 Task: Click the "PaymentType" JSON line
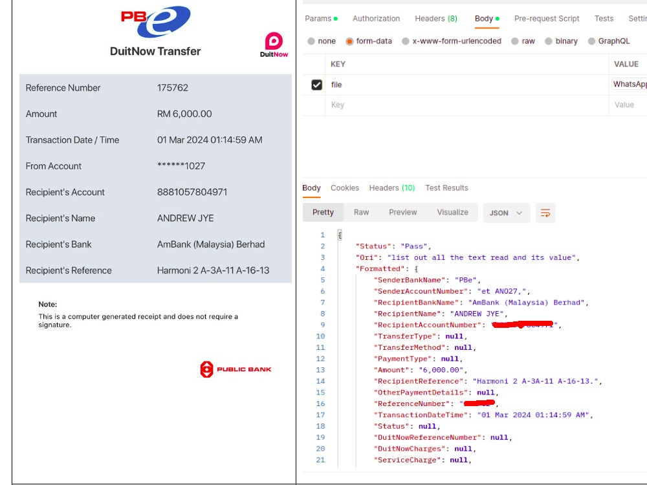418,359
